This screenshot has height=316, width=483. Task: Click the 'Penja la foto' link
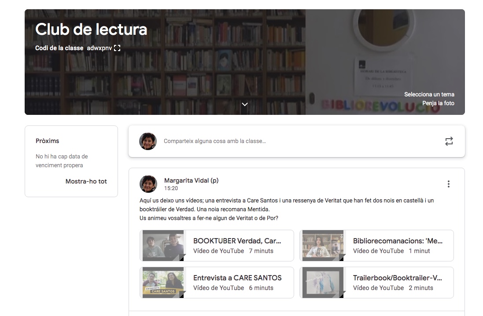pos(438,103)
